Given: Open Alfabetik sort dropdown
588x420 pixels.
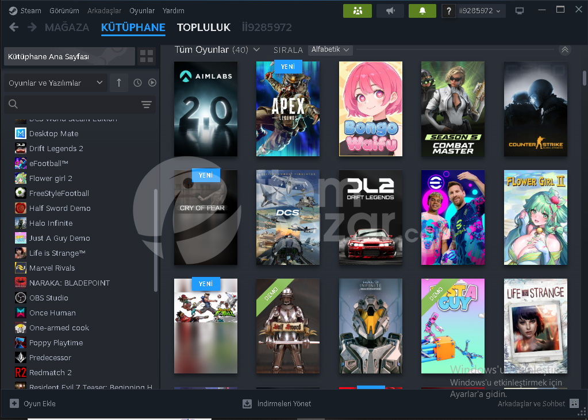Looking at the screenshot, I should [x=330, y=49].
